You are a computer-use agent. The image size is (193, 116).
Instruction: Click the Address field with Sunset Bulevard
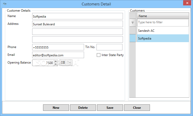pos(78,24)
